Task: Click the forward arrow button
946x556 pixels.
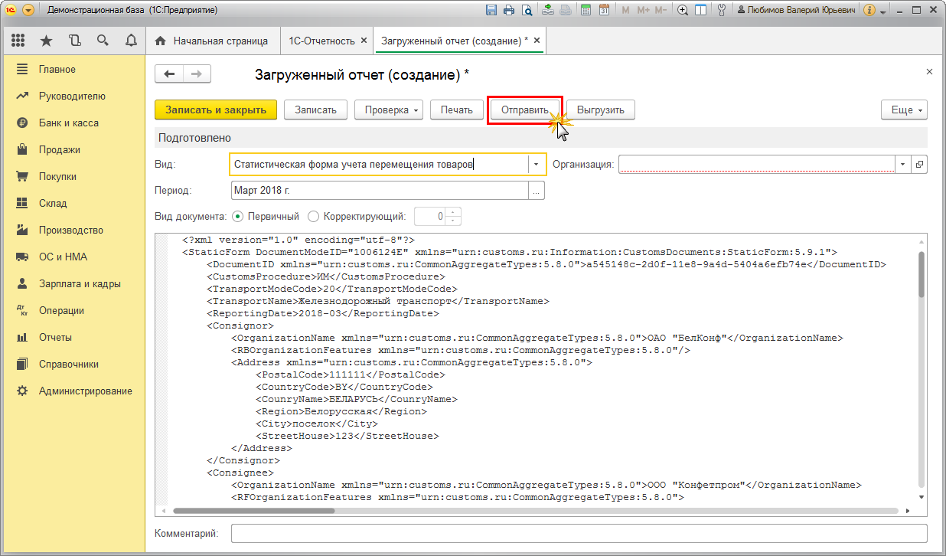Action: tap(197, 74)
